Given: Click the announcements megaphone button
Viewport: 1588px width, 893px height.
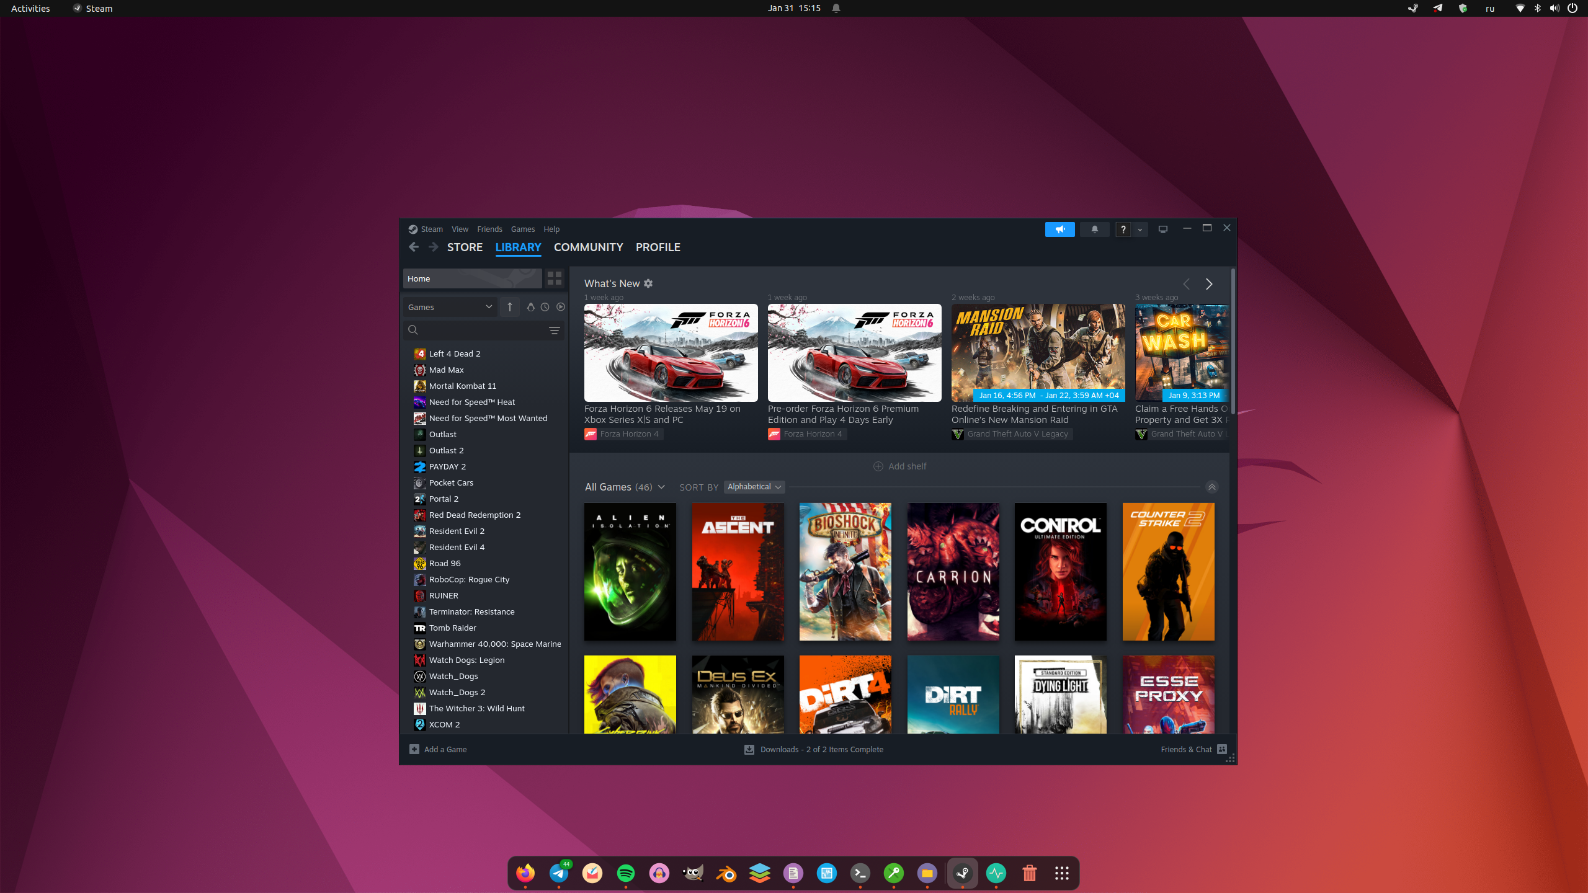Looking at the screenshot, I should point(1059,229).
